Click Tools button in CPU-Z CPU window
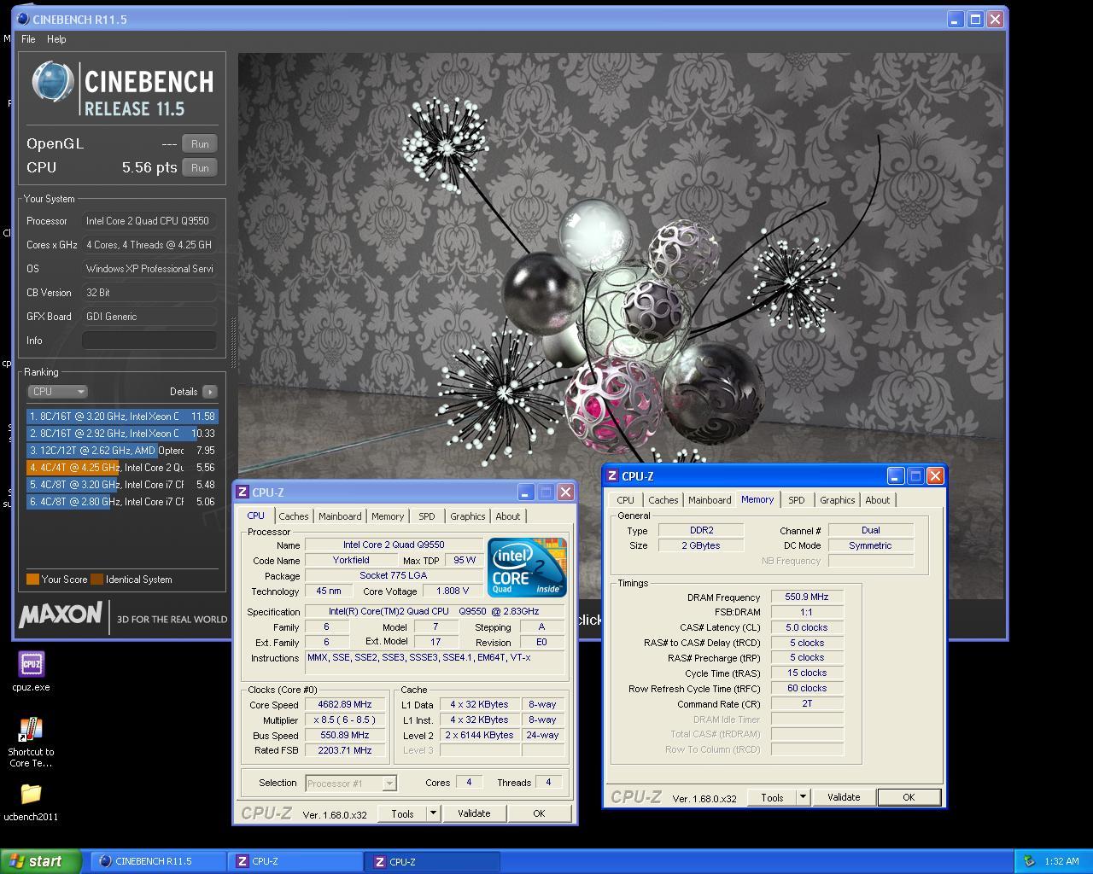Viewport: 1093px width, 874px height. [x=402, y=813]
